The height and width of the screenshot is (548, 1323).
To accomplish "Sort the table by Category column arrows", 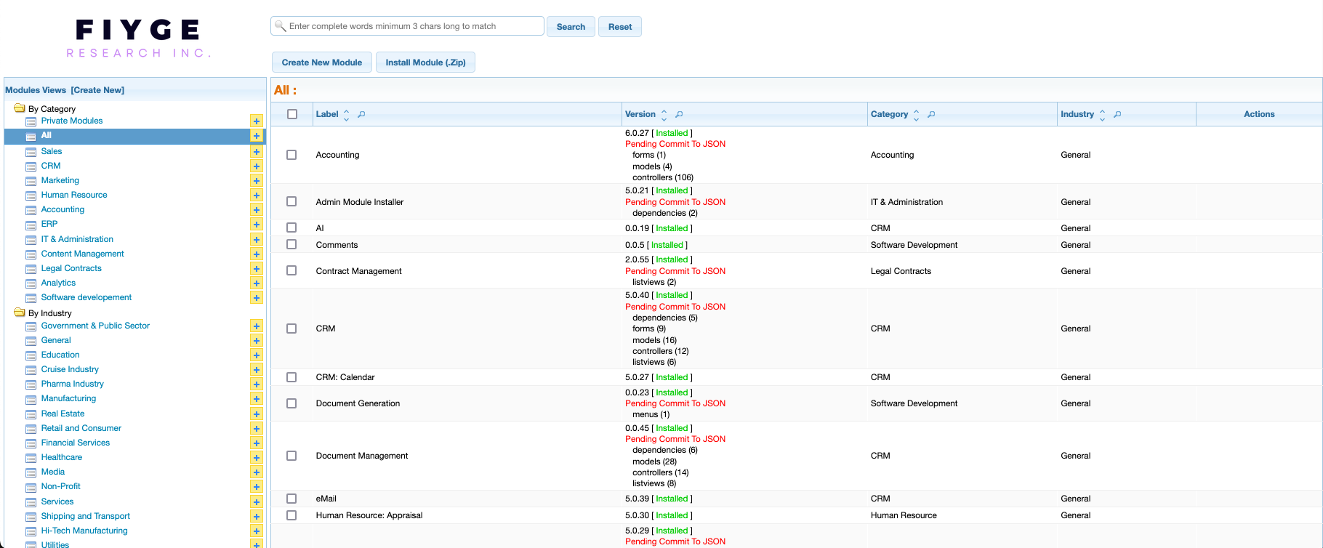I will pos(916,115).
